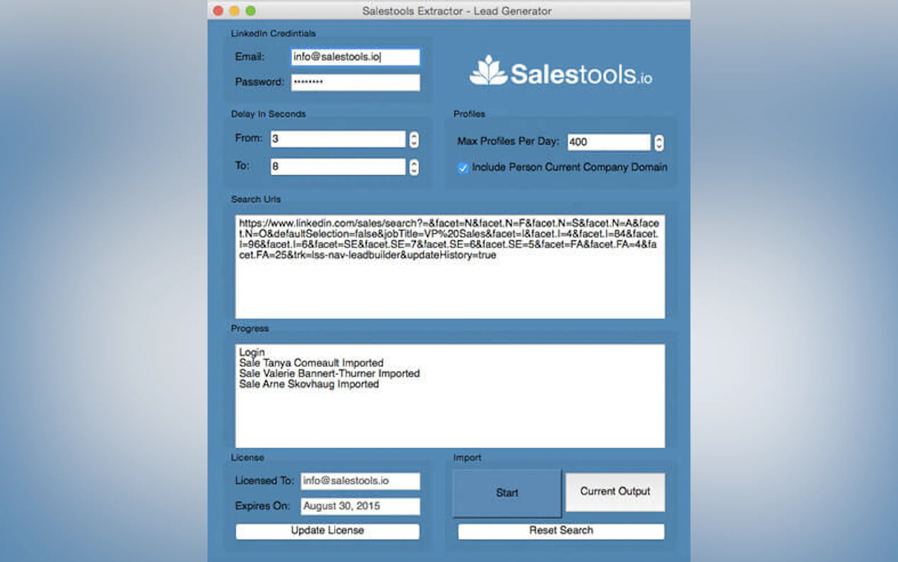
Task: Decrease Max Profiles Per Day with stepper down arrow
Action: [659, 147]
